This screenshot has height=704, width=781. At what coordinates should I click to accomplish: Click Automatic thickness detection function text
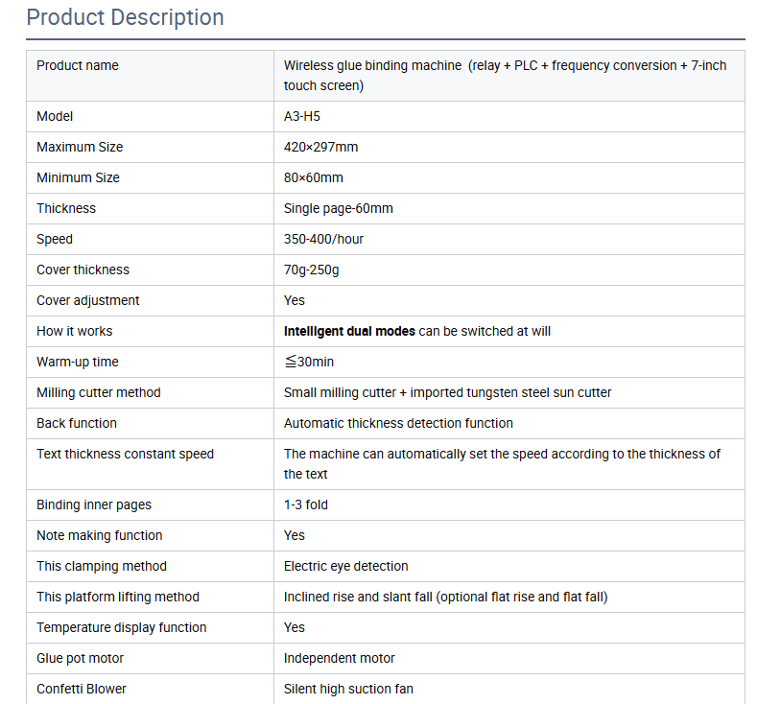pos(398,424)
